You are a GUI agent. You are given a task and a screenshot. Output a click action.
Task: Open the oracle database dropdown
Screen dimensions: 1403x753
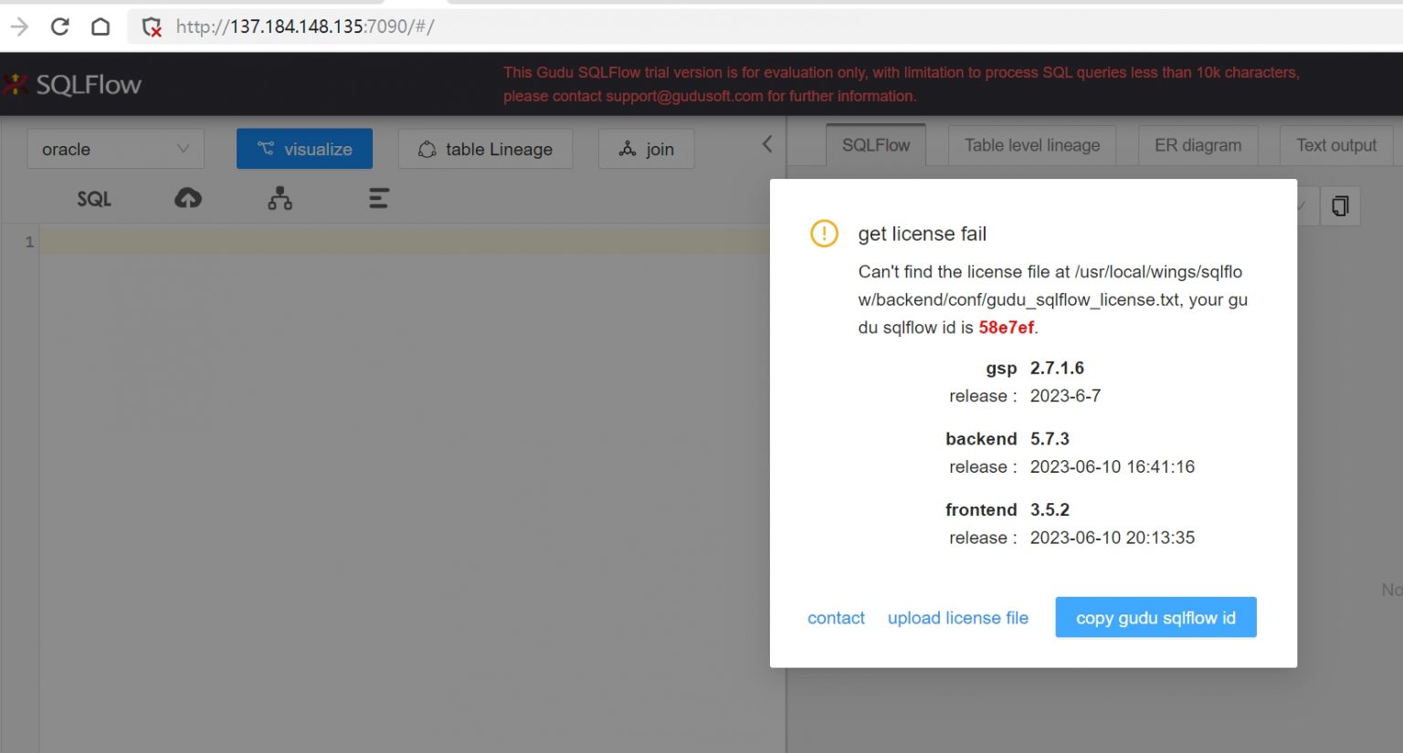115,148
